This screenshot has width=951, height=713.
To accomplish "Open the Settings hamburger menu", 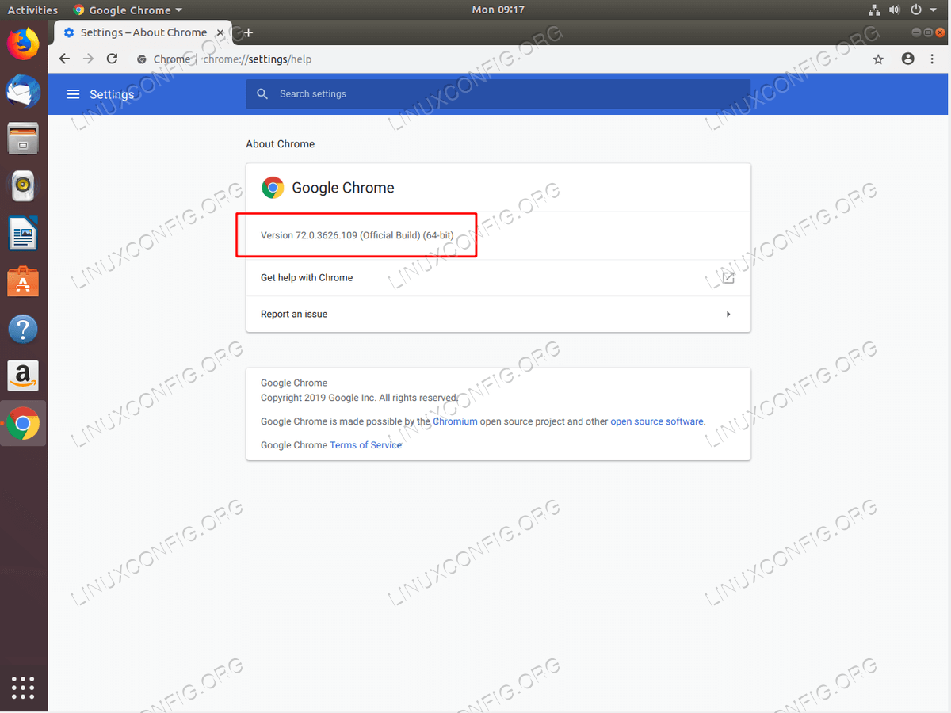I will coord(74,94).
